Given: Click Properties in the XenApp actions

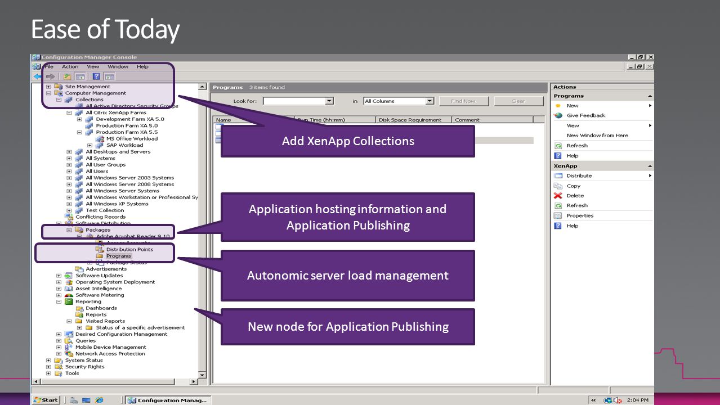Looking at the screenshot, I should click(580, 215).
